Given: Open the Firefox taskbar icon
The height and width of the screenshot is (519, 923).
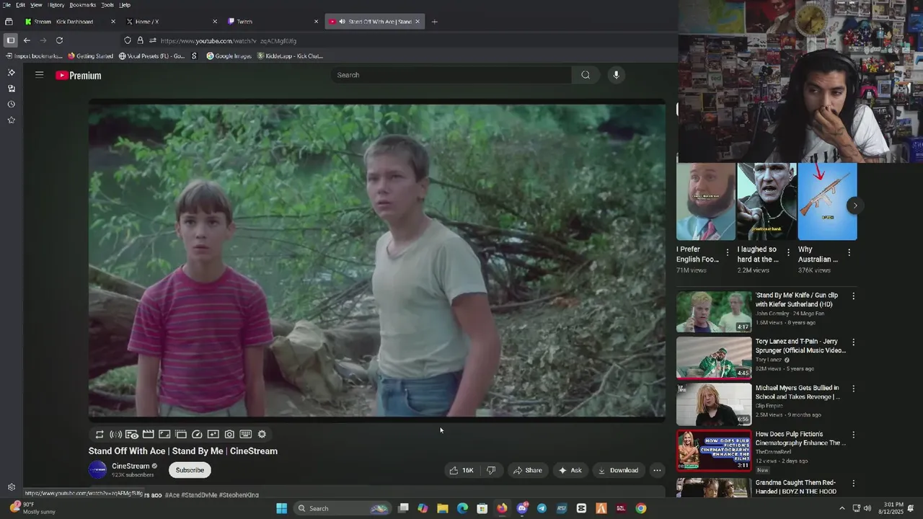Looking at the screenshot, I should point(502,508).
